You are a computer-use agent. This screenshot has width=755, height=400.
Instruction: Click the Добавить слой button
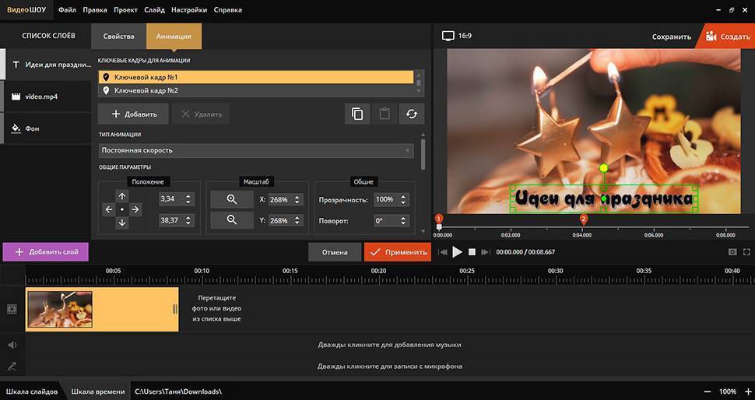coord(46,252)
